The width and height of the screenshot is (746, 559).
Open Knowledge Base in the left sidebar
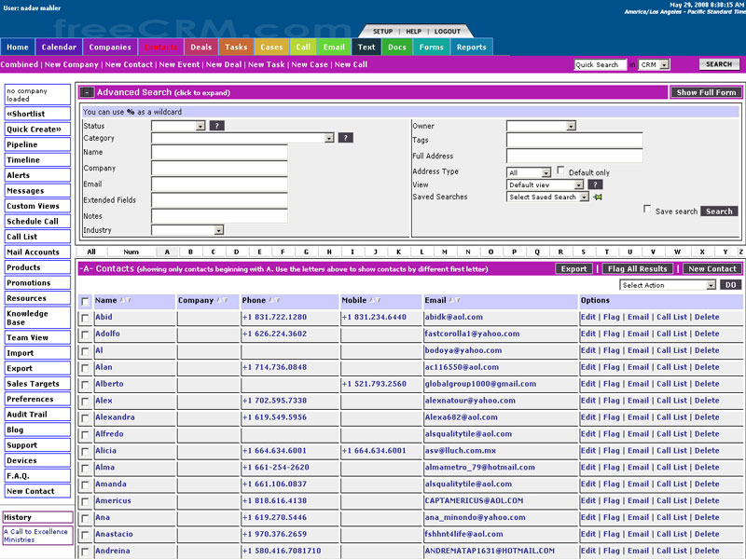tap(37, 318)
